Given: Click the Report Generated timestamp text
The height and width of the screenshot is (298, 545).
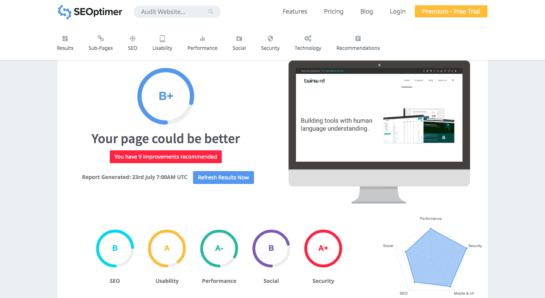Looking at the screenshot, I should [135, 177].
